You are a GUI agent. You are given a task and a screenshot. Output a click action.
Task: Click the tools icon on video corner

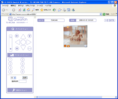[x=86, y=46]
